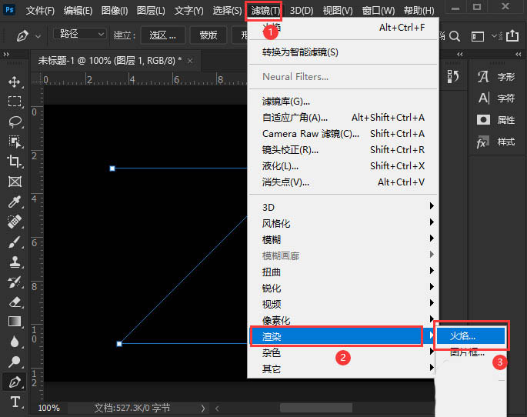
Task: Expand the 扭曲 submenu
Action: coord(342,272)
